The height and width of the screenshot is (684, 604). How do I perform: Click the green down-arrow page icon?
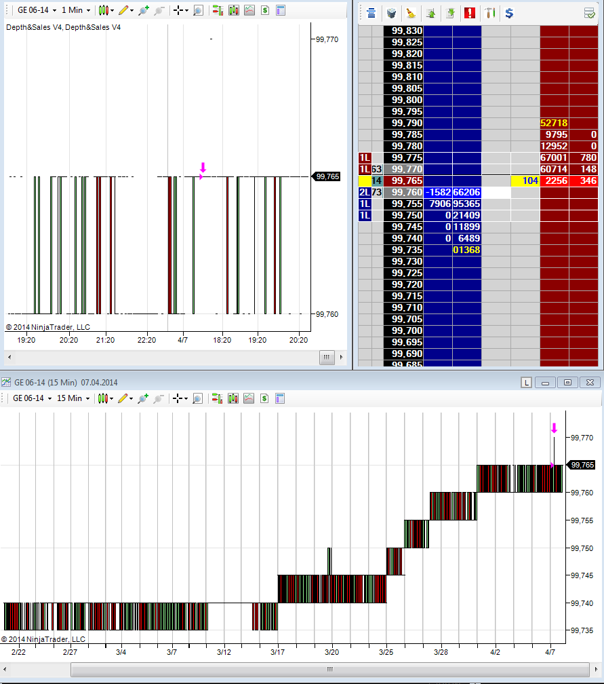pos(450,13)
